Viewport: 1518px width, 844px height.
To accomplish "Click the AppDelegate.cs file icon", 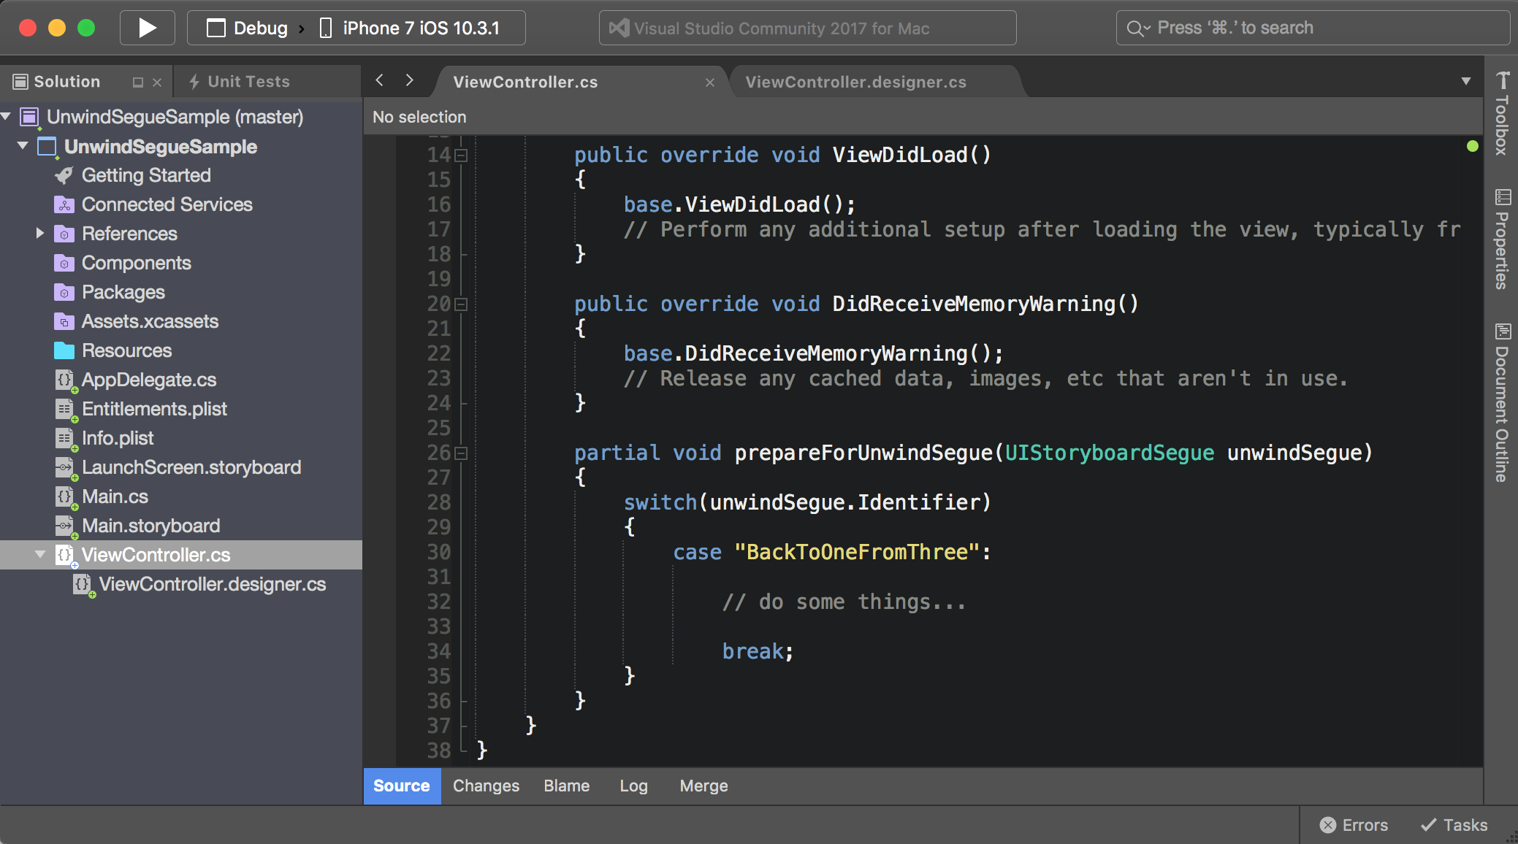I will pyautogui.click(x=65, y=380).
